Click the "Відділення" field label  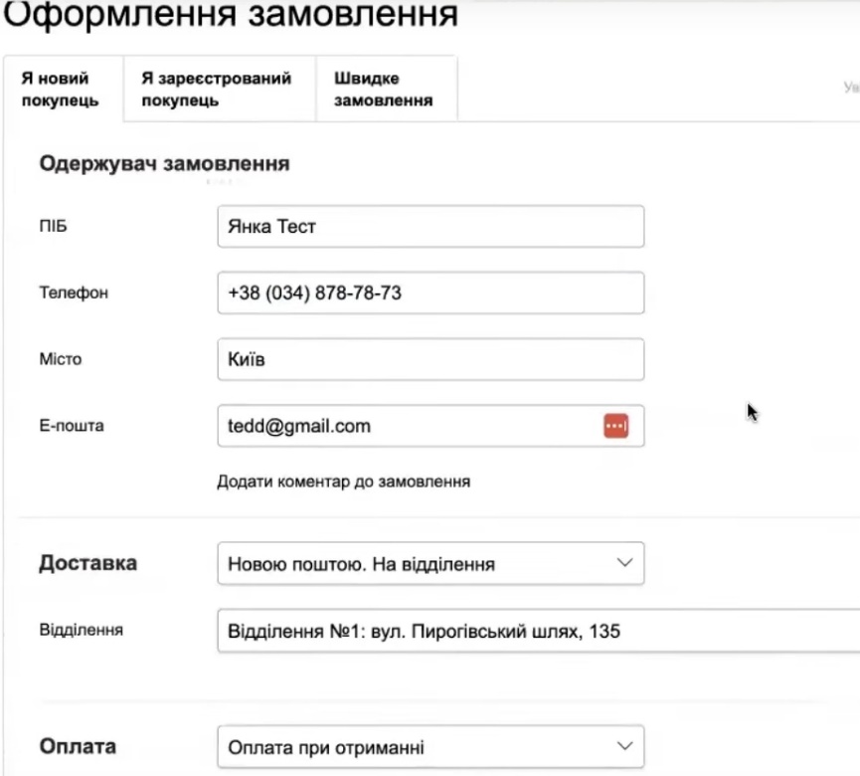(82, 631)
